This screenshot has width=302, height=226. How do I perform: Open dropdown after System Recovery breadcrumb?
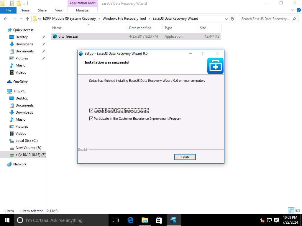99,19
